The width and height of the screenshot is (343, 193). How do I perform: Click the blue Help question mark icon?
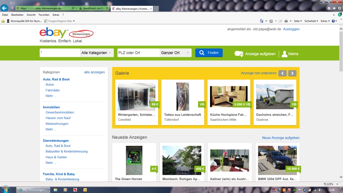coord(333,21)
